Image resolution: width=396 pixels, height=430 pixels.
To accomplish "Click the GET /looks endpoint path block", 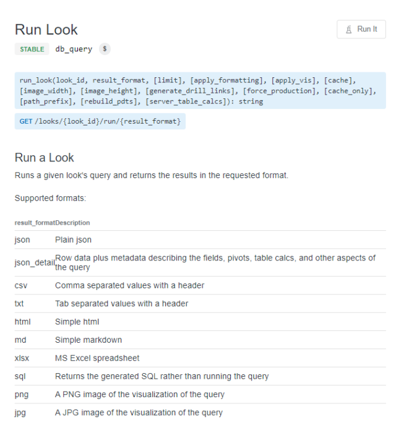I will (100, 121).
